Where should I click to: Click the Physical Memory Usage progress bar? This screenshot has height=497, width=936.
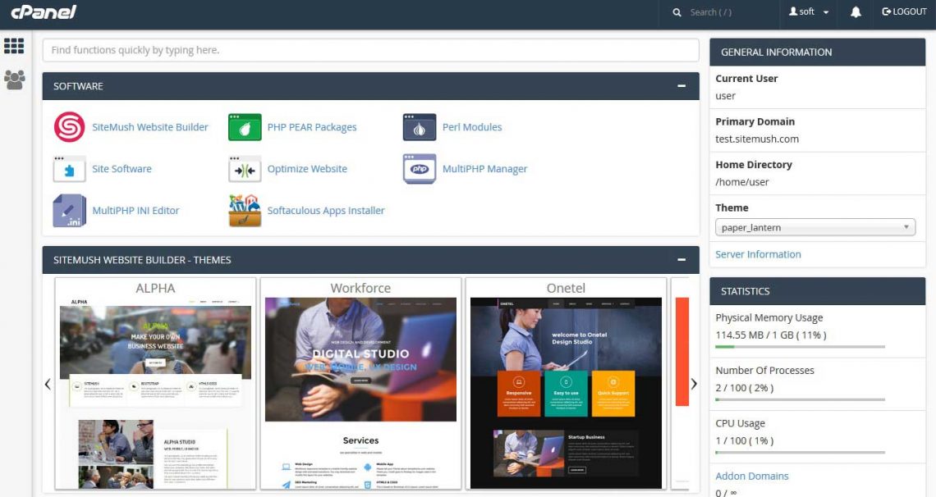(800, 346)
